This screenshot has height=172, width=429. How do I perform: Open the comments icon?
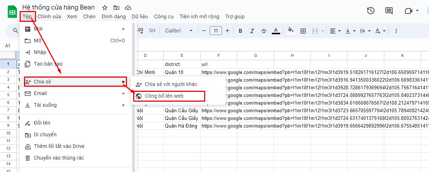[389, 11]
